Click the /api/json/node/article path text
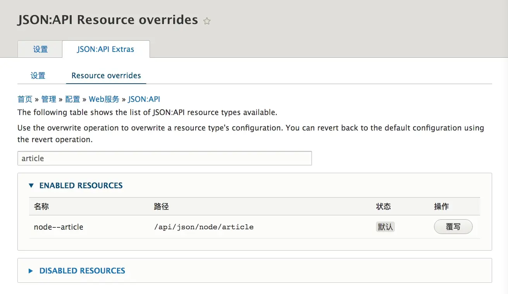 204,227
